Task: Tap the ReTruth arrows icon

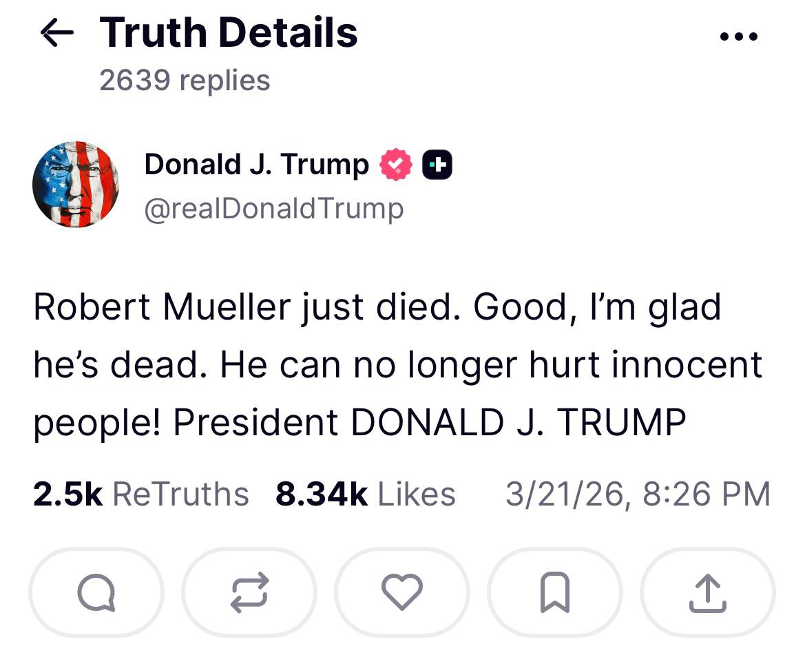Action: (249, 592)
